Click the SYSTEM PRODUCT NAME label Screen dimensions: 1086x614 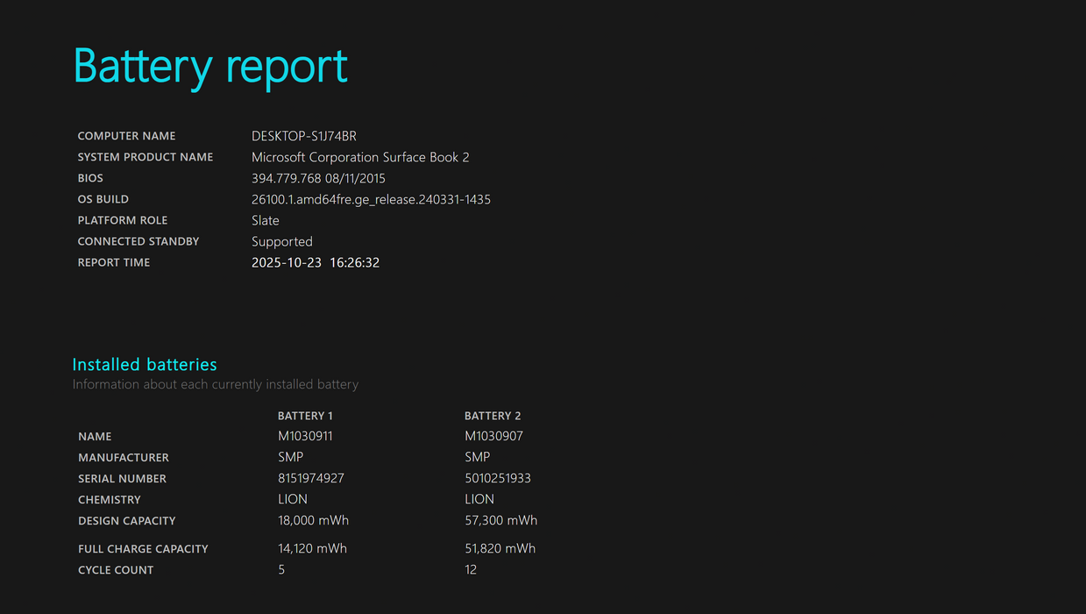click(x=146, y=157)
